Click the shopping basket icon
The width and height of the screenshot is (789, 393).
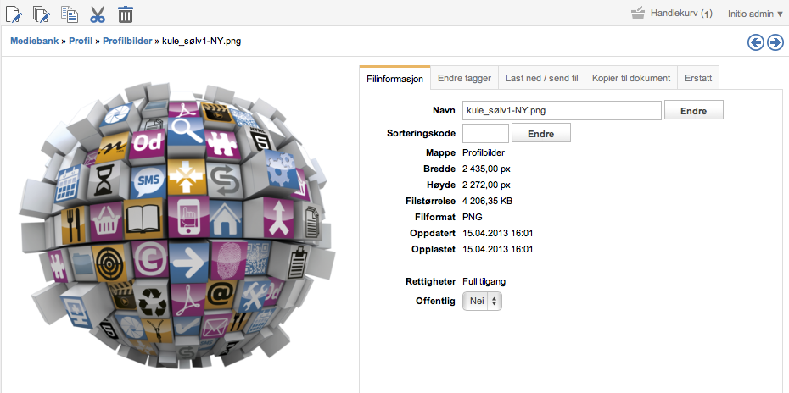638,14
